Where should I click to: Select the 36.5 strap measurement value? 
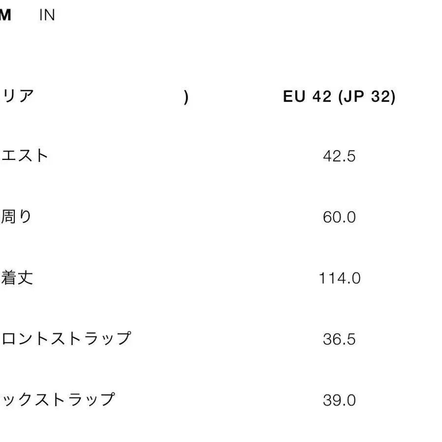339,340
